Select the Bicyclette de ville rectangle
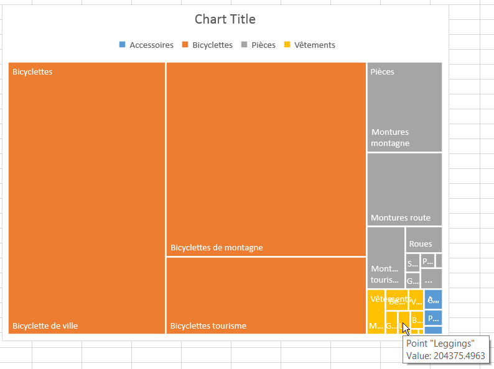Viewport: 494px width, 369px height. 86,199
